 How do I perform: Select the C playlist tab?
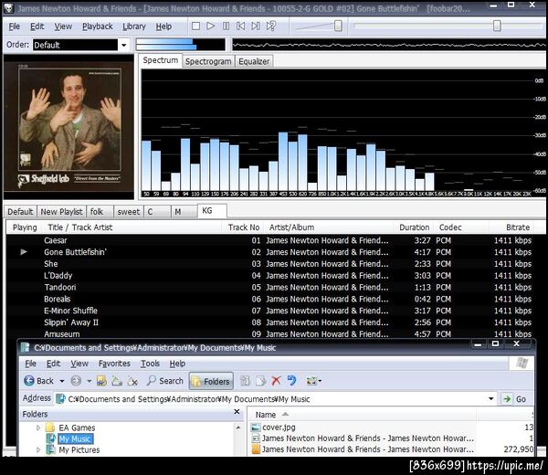click(x=157, y=212)
